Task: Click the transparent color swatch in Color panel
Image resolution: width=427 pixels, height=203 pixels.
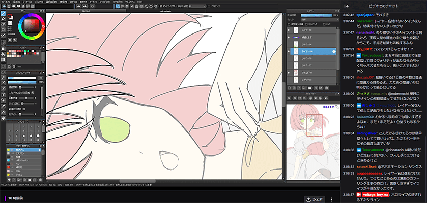Action: (x=10, y=23)
